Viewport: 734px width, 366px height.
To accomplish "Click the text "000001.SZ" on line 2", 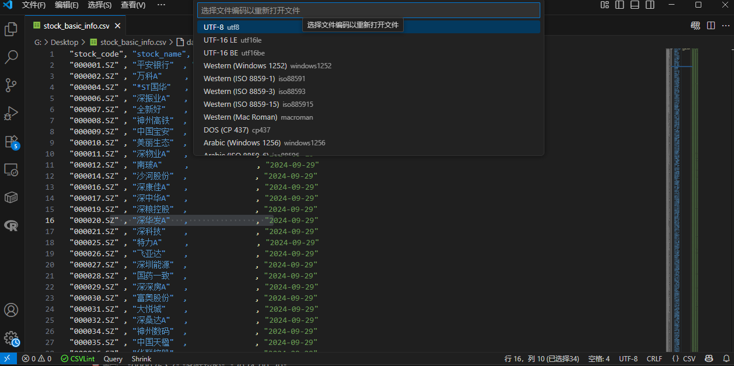I will pyautogui.click(x=95, y=65).
